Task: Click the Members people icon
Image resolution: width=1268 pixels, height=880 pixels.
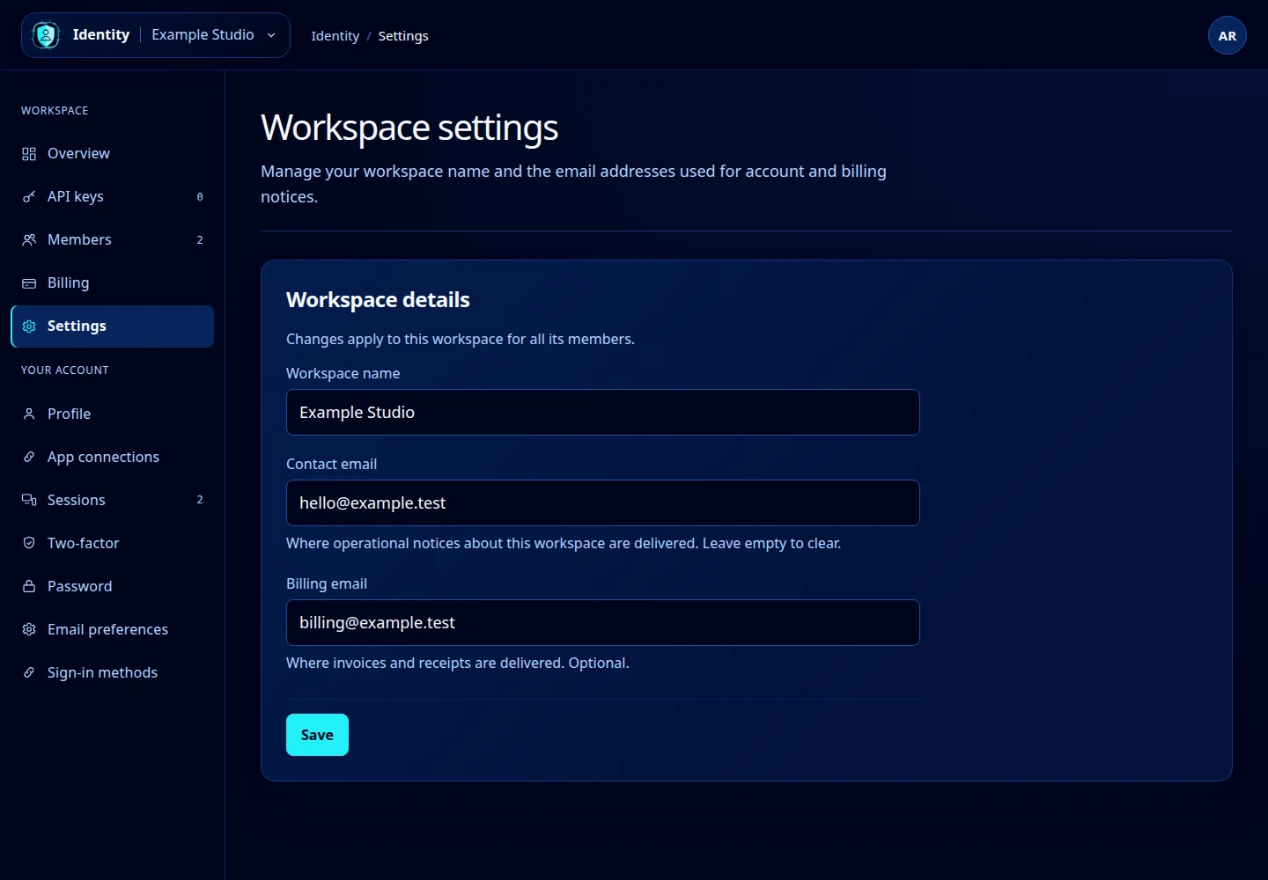Action: pyautogui.click(x=29, y=240)
